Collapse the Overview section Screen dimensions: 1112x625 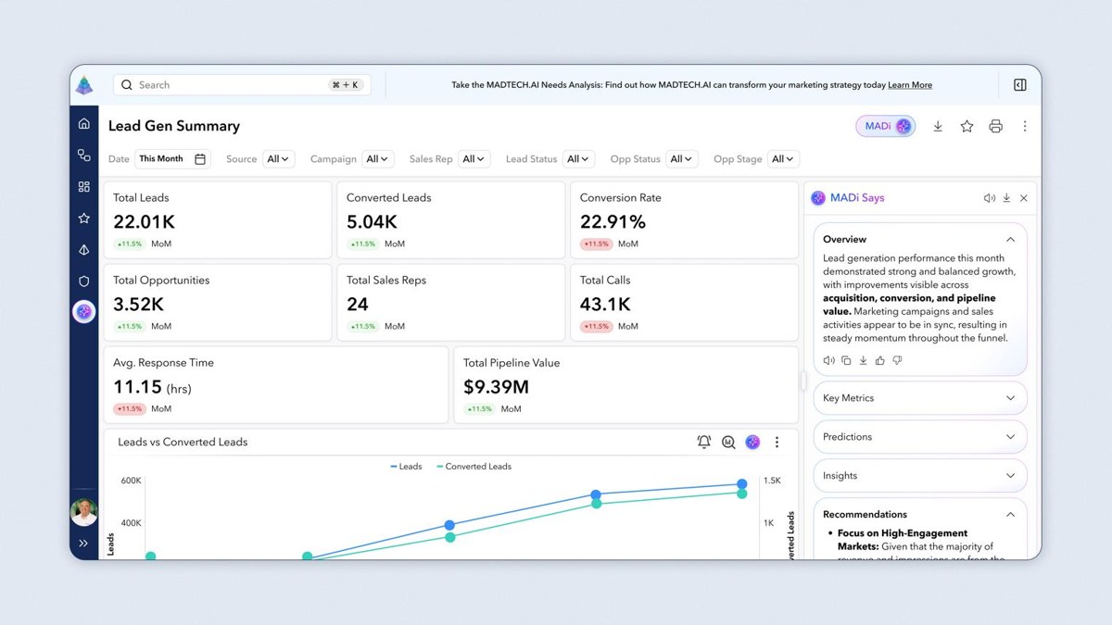[1010, 240]
